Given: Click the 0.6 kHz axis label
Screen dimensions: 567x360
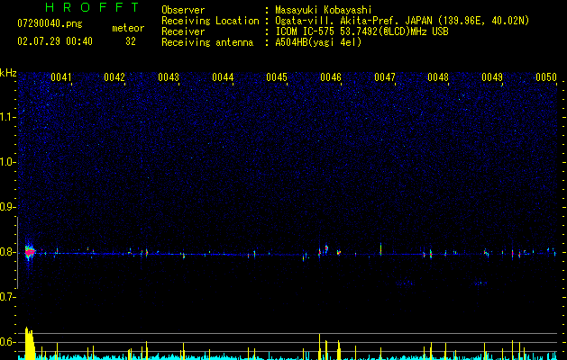Looking at the screenshot, I should point(8,342).
